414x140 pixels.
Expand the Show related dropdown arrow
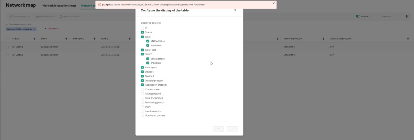(x=29, y=17)
